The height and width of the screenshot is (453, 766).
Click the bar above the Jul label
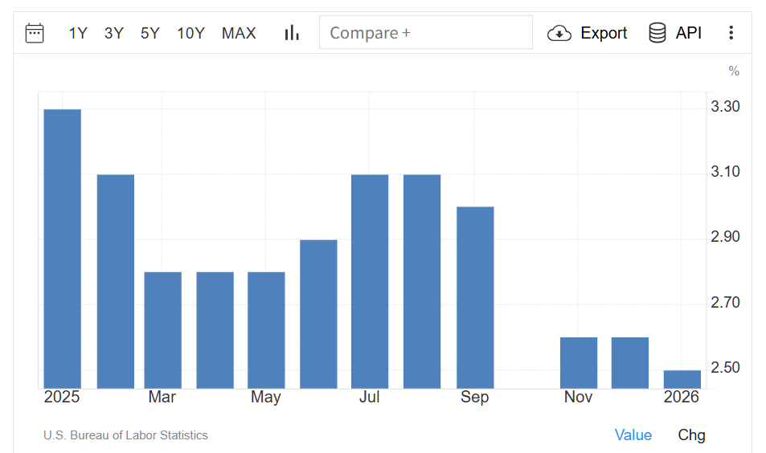[370, 281]
